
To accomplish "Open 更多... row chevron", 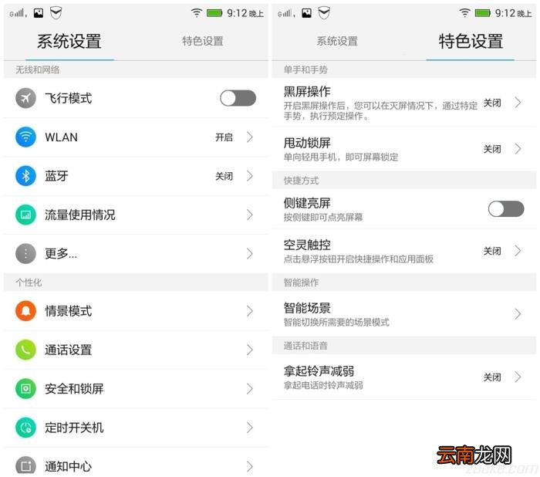I will coord(250,254).
